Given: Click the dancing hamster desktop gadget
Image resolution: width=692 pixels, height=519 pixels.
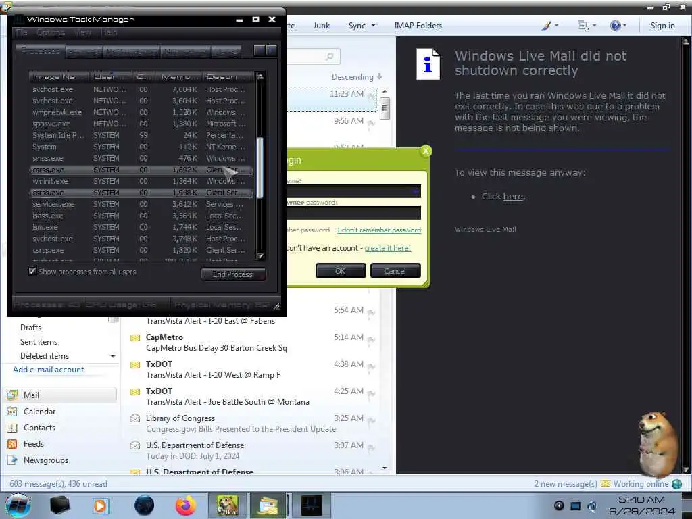Looking at the screenshot, I should pos(659,443).
